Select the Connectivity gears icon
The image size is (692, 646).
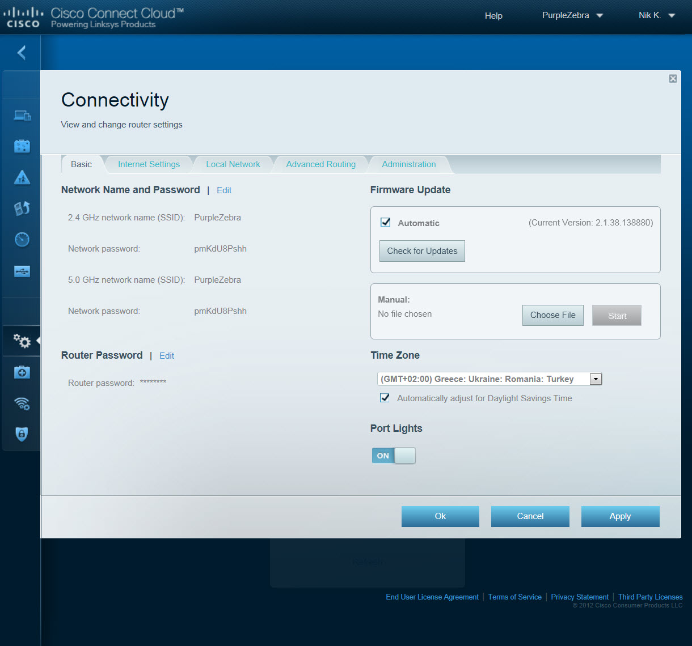22,341
